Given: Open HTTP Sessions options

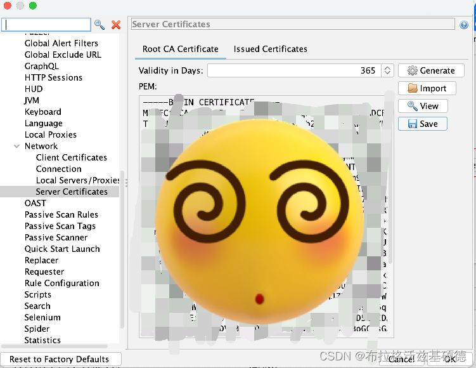Looking at the screenshot, I should pos(53,77).
